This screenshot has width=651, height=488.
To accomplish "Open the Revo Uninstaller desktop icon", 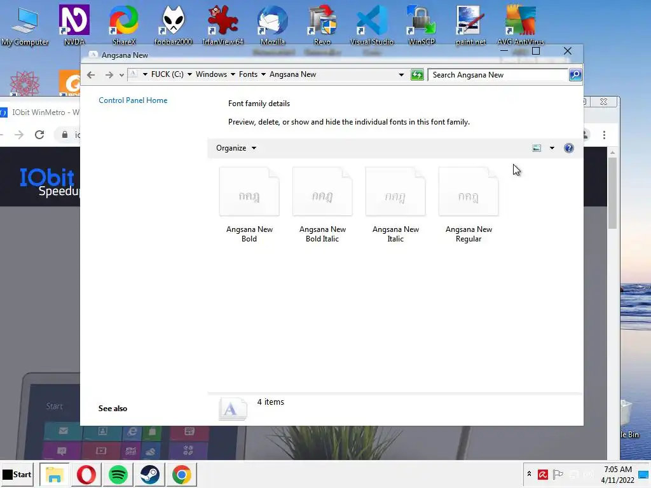I will click(322, 25).
